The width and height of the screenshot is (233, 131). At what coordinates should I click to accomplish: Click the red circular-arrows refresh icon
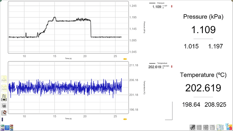tap(4, 113)
